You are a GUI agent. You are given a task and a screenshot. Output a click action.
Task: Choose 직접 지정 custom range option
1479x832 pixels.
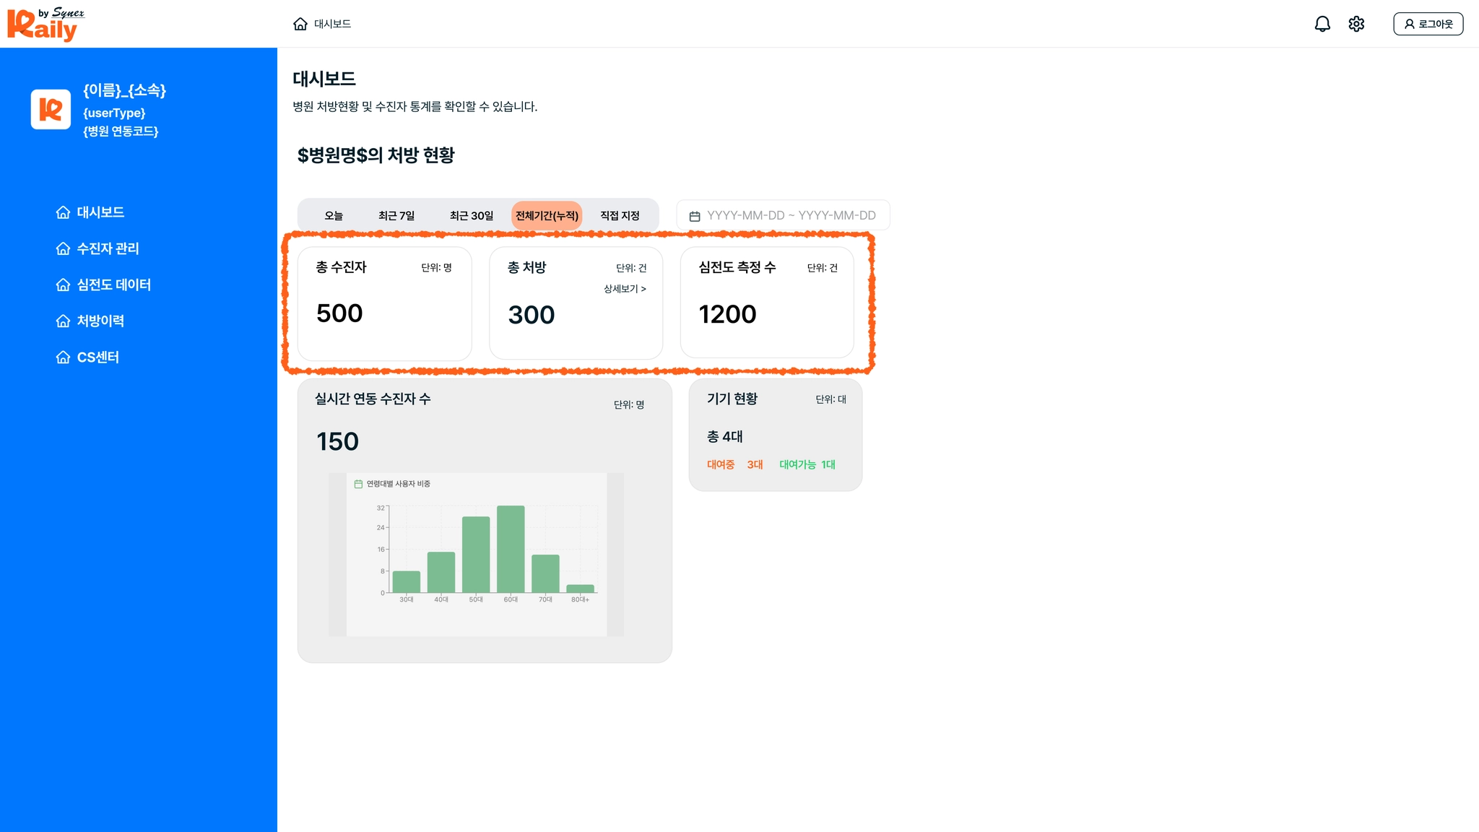[620, 215]
